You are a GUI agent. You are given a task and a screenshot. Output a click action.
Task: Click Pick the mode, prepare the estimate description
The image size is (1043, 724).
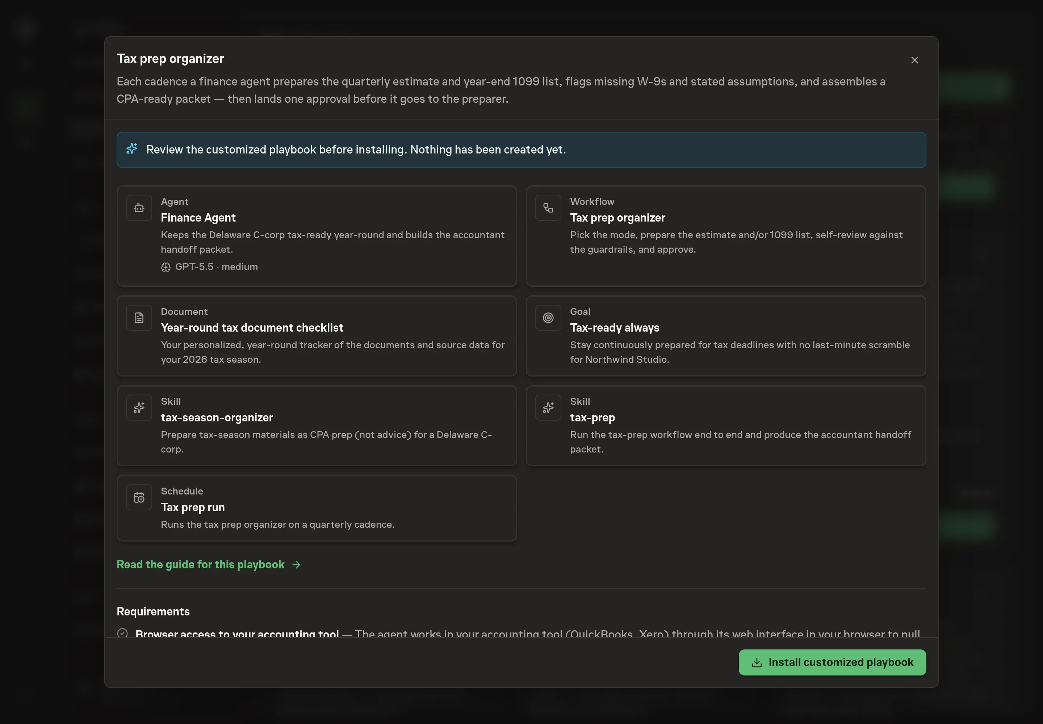click(x=736, y=242)
